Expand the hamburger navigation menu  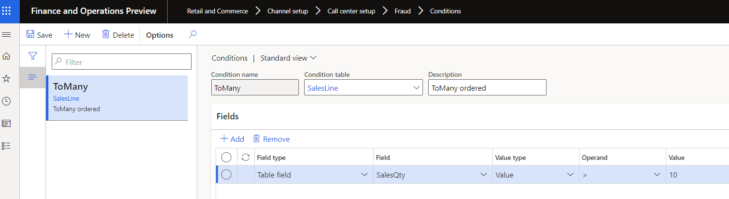click(x=7, y=35)
